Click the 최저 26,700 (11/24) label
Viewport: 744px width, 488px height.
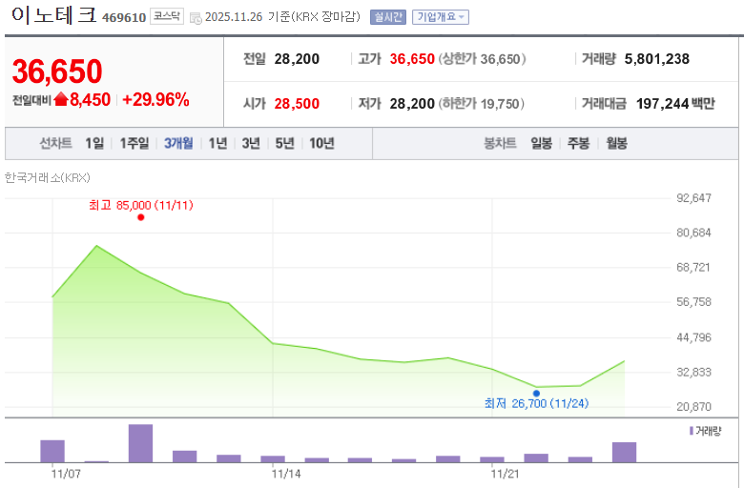tap(537, 403)
